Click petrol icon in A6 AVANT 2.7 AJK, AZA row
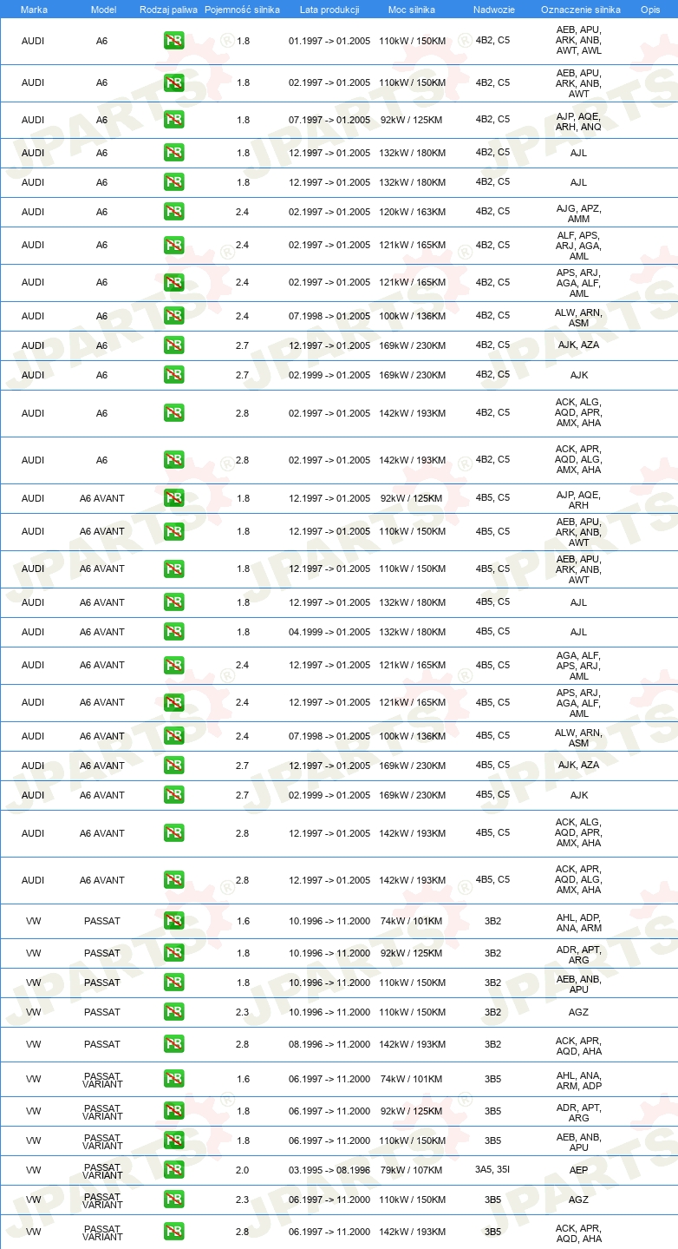Screen dimensions: 678x1249 pyautogui.click(x=173, y=766)
